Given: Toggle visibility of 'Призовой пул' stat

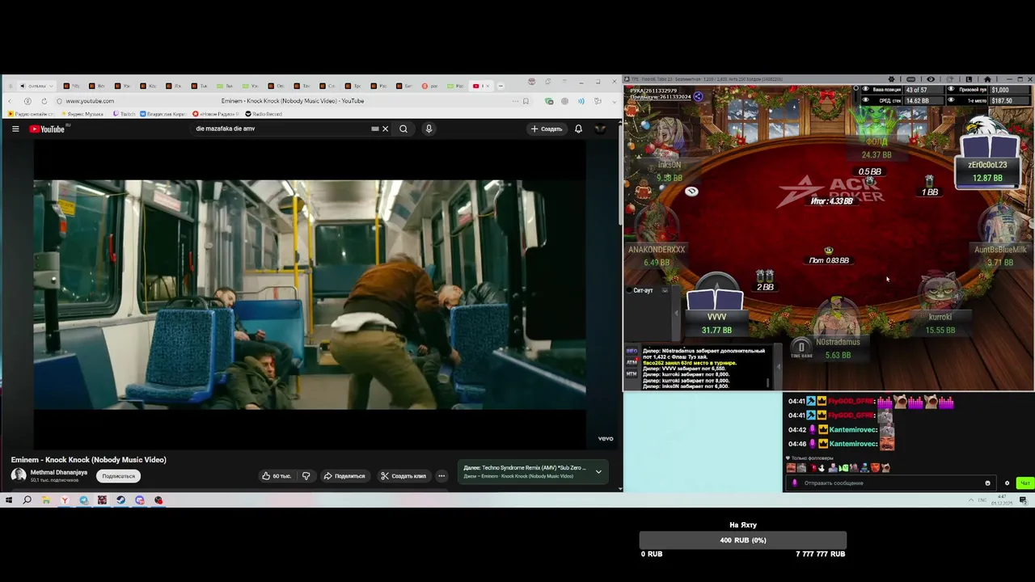Looking at the screenshot, I should [951, 90].
